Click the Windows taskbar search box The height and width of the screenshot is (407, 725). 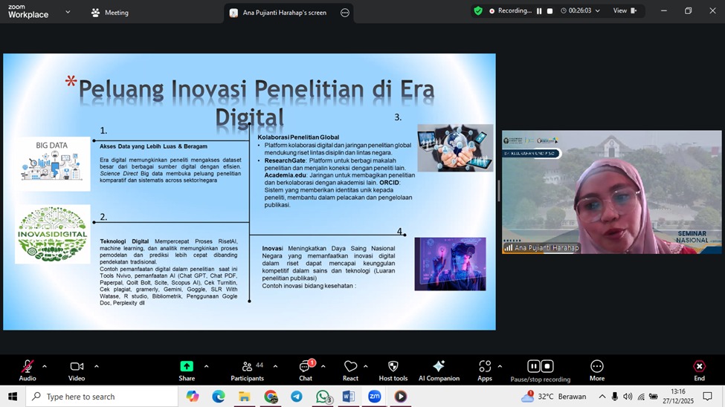pyautogui.click(x=103, y=397)
